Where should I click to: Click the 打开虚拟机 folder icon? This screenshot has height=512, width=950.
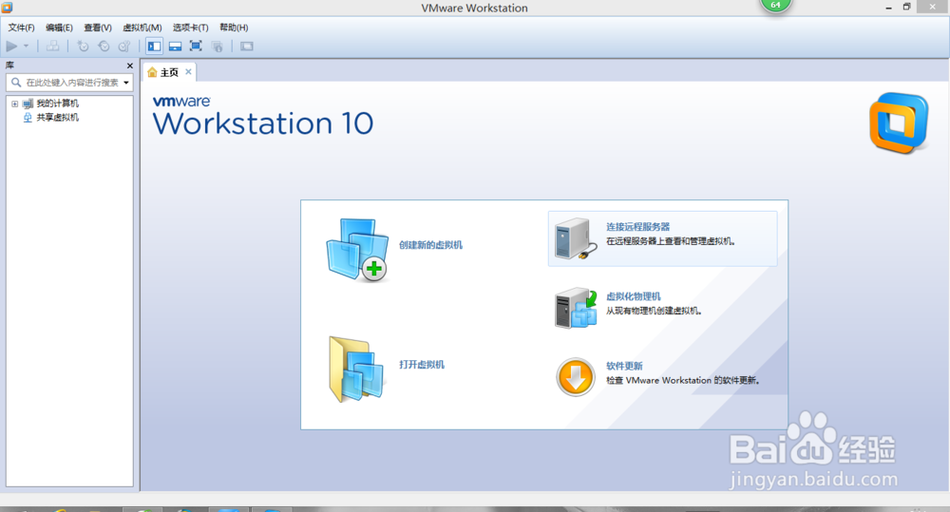pyautogui.click(x=356, y=369)
